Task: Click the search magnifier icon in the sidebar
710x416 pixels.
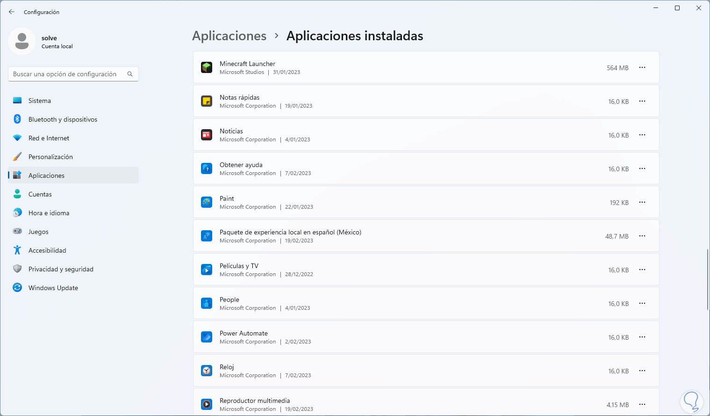Action: (130, 74)
